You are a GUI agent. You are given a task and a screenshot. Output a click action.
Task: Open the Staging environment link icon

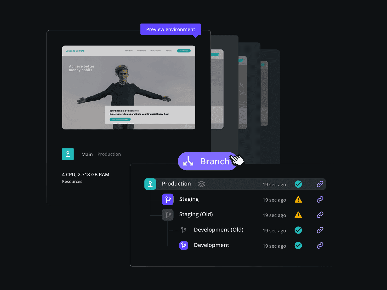(x=320, y=200)
